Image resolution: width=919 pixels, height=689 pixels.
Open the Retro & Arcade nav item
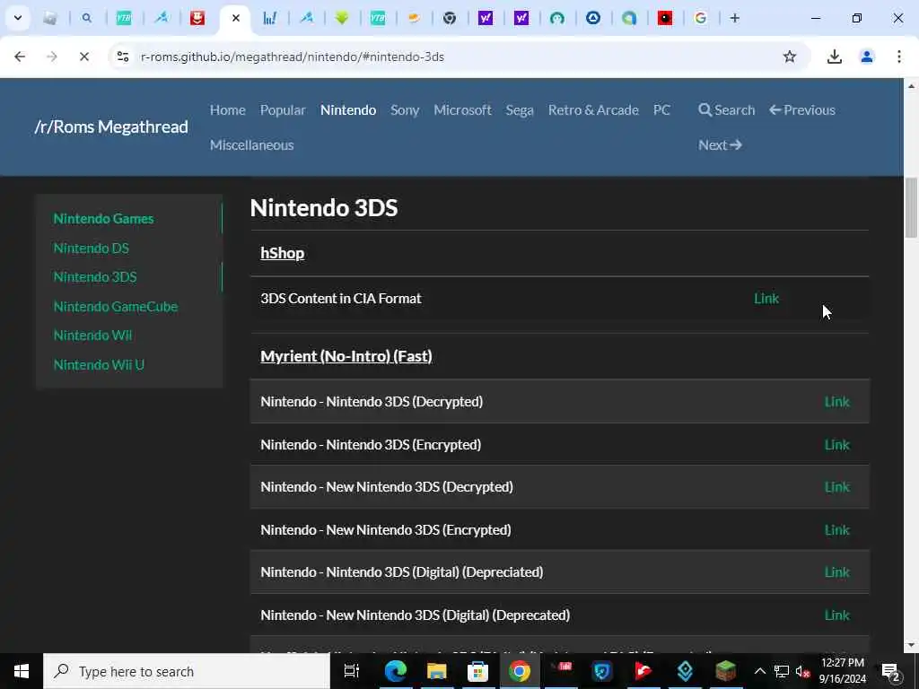tap(593, 110)
